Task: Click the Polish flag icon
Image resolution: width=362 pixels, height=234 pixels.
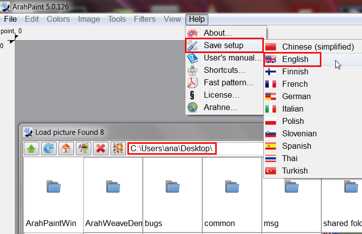Action: pyautogui.click(x=271, y=121)
